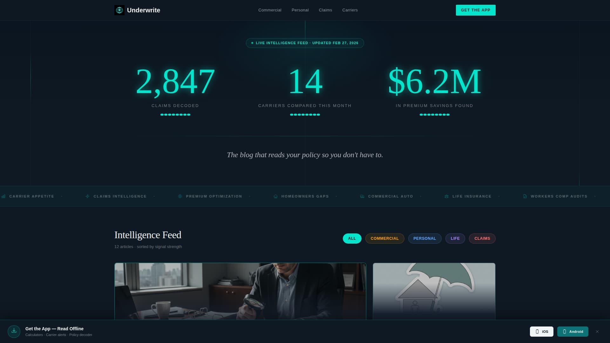Click the blog tagline italic text

click(x=305, y=155)
